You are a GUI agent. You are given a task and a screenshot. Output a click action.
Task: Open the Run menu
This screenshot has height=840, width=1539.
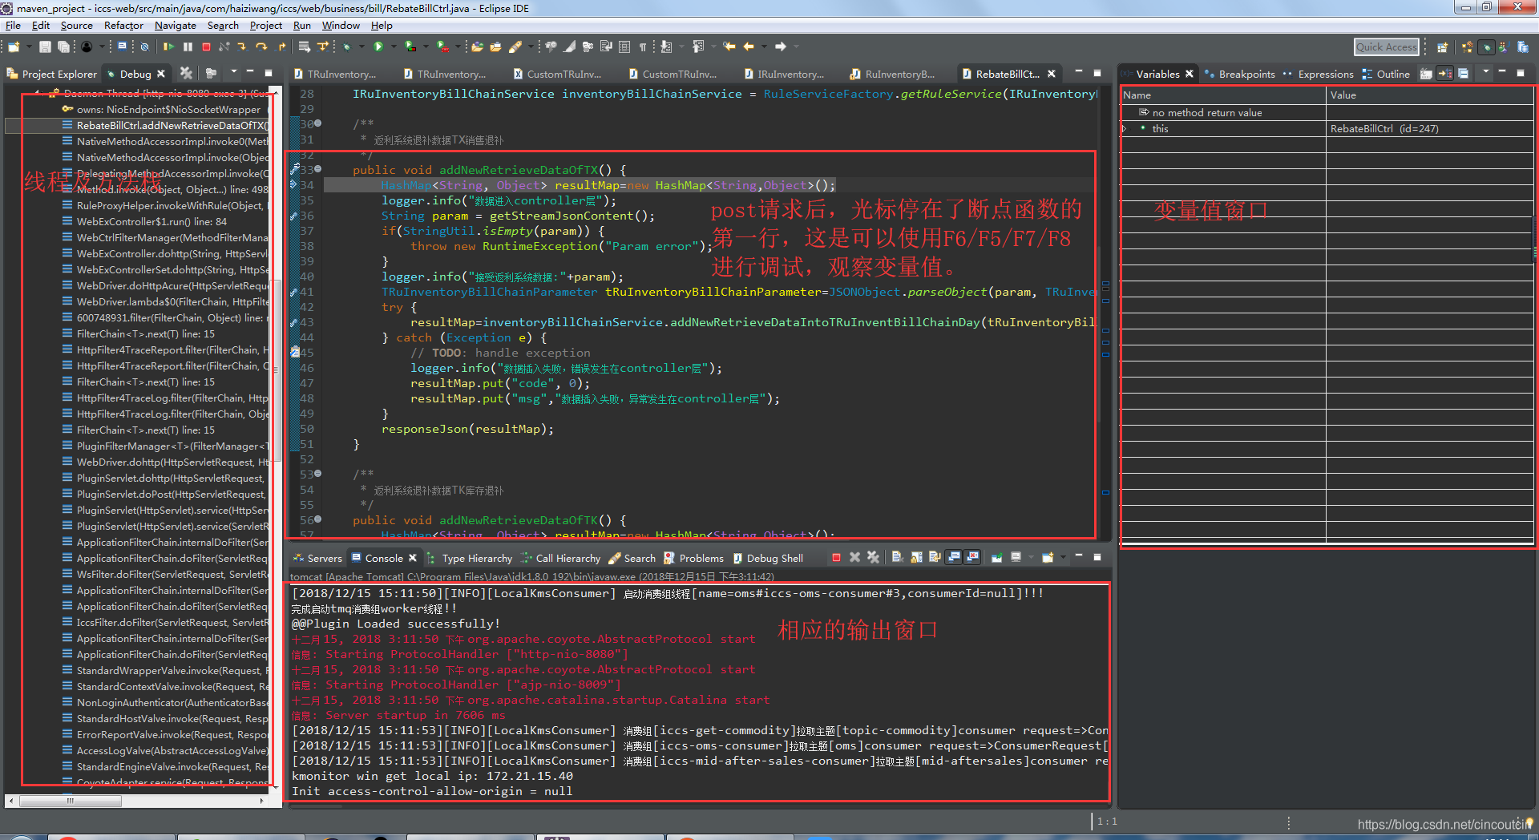pyautogui.click(x=302, y=25)
